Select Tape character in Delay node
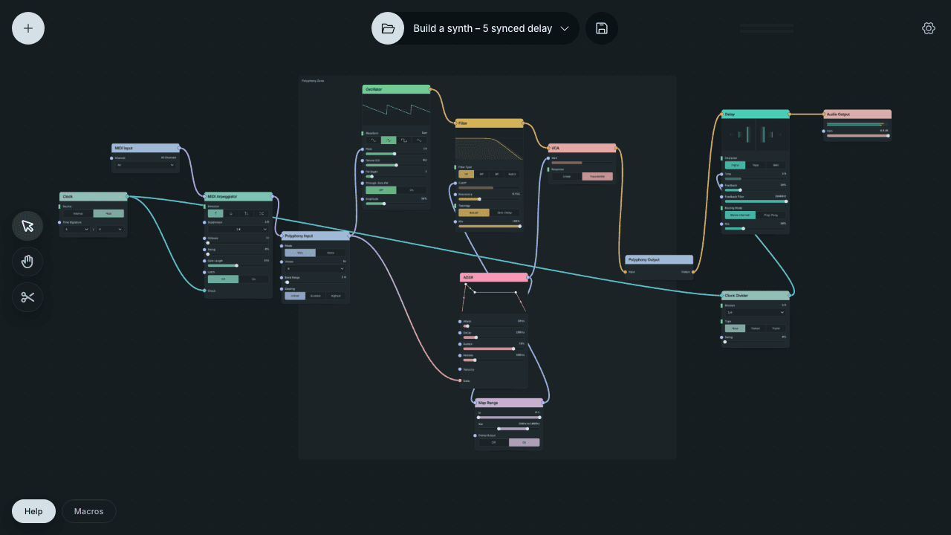This screenshot has width=951, height=535. click(x=756, y=165)
